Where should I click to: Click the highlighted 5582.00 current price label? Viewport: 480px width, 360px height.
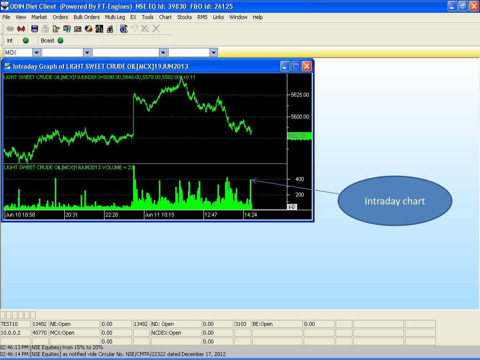(300, 135)
